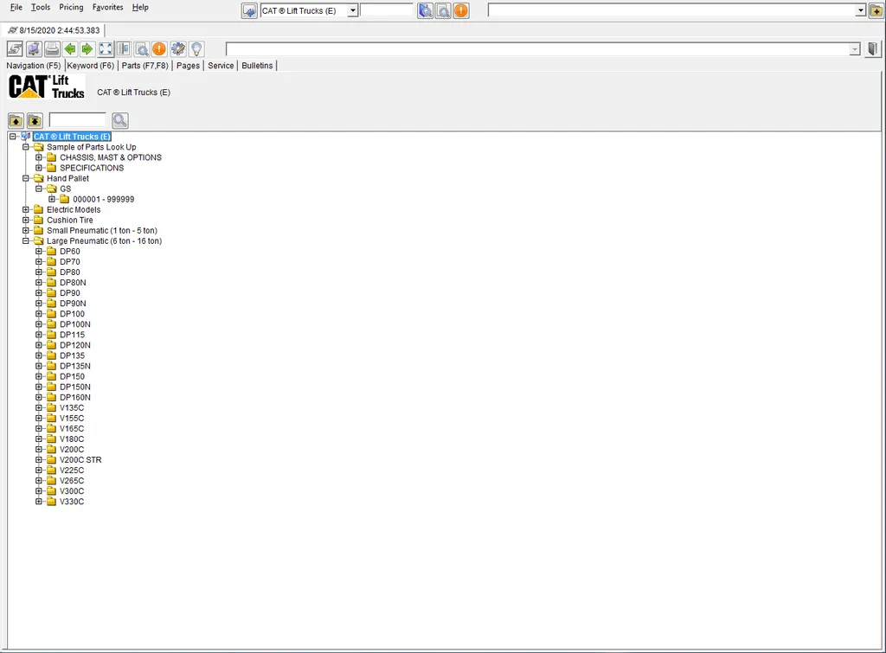The image size is (886, 653).
Task: Switch to the Parts (F7,F8) tab
Action: point(145,66)
